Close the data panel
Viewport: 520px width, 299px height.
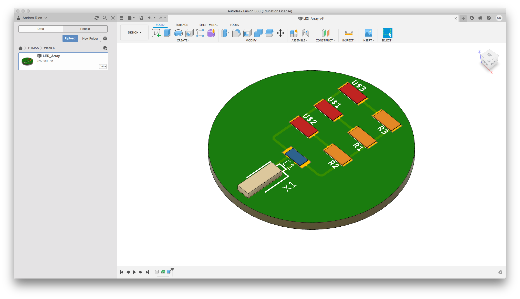point(113,18)
